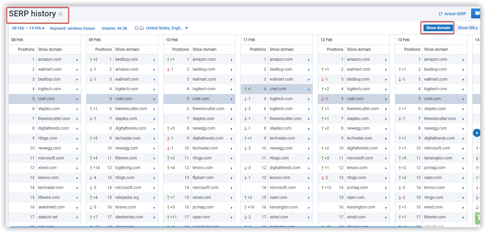Screen dimensions: 486x233
Task: Select lenovo.com in the 10 Feb column
Action: coord(203,168)
